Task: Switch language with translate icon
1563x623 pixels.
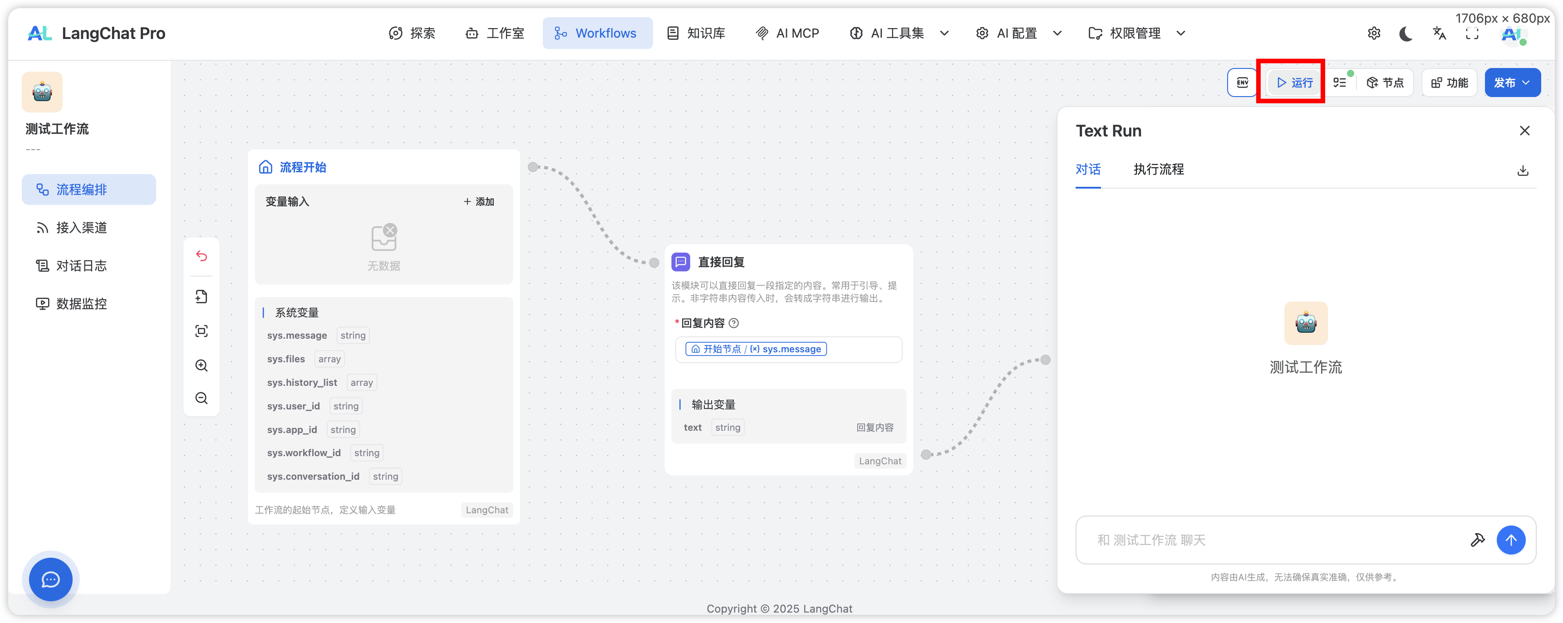Action: [1439, 34]
